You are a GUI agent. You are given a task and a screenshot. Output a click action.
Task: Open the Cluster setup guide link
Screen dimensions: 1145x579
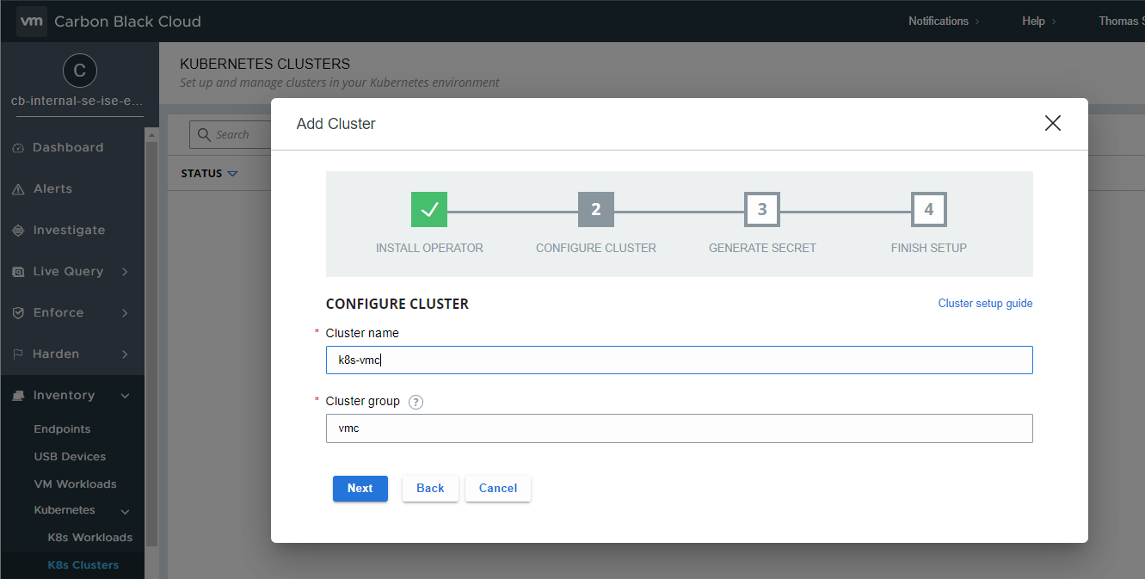(x=985, y=304)
